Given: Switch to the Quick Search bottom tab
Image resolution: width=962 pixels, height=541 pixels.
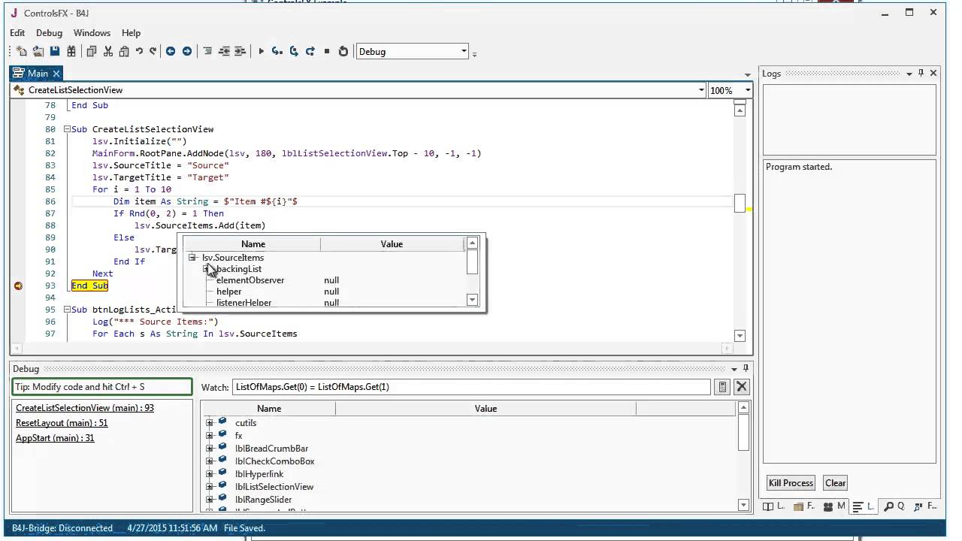Looking at the screenshot, I should click(894, 506).
